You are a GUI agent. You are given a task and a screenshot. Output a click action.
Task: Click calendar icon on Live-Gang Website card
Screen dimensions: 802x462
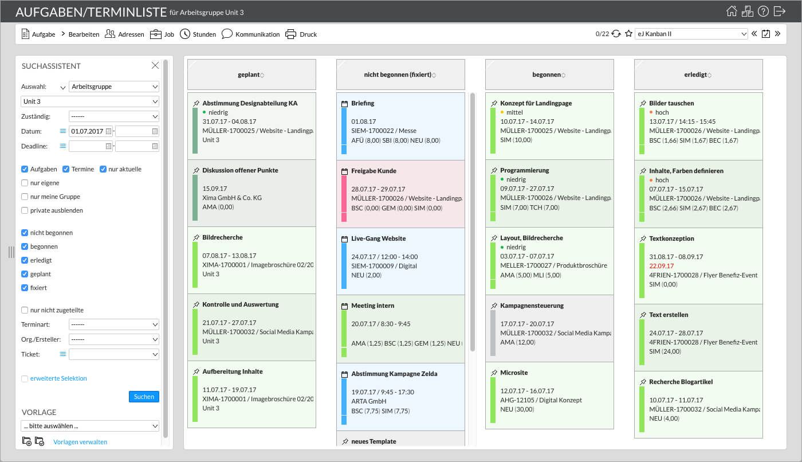[344, 239]
